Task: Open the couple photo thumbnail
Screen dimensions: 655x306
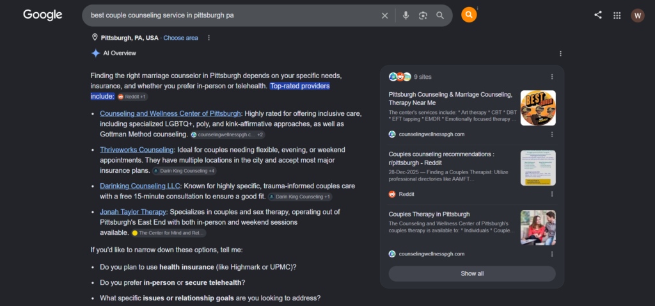Action: (538, 227)
